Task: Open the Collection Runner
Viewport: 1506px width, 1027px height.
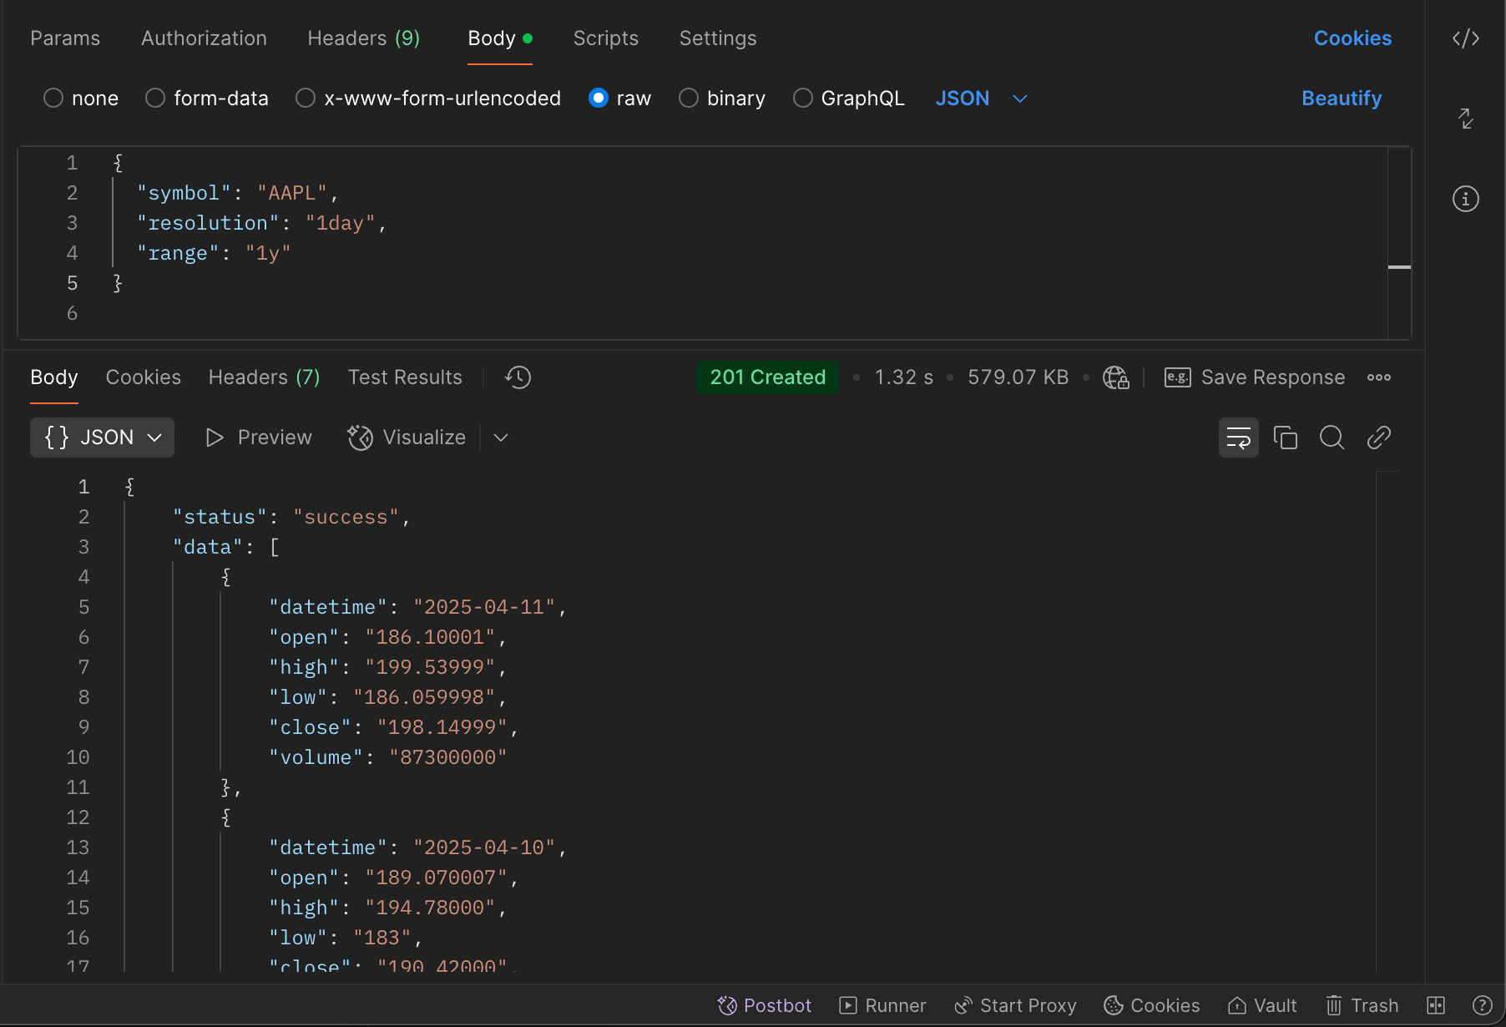Action: click(883, 1005)
